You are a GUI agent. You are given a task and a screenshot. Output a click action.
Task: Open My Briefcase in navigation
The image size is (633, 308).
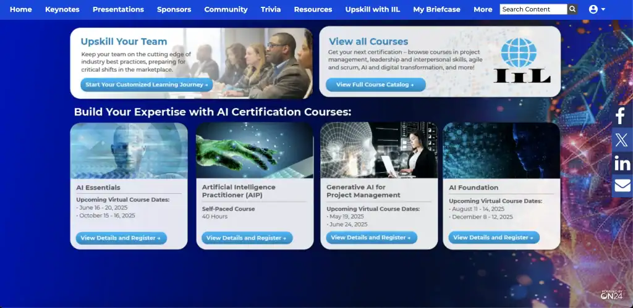[436, 9]
